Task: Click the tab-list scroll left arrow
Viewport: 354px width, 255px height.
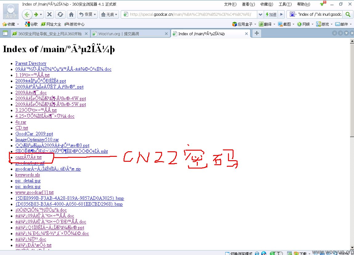Action: 334,33
